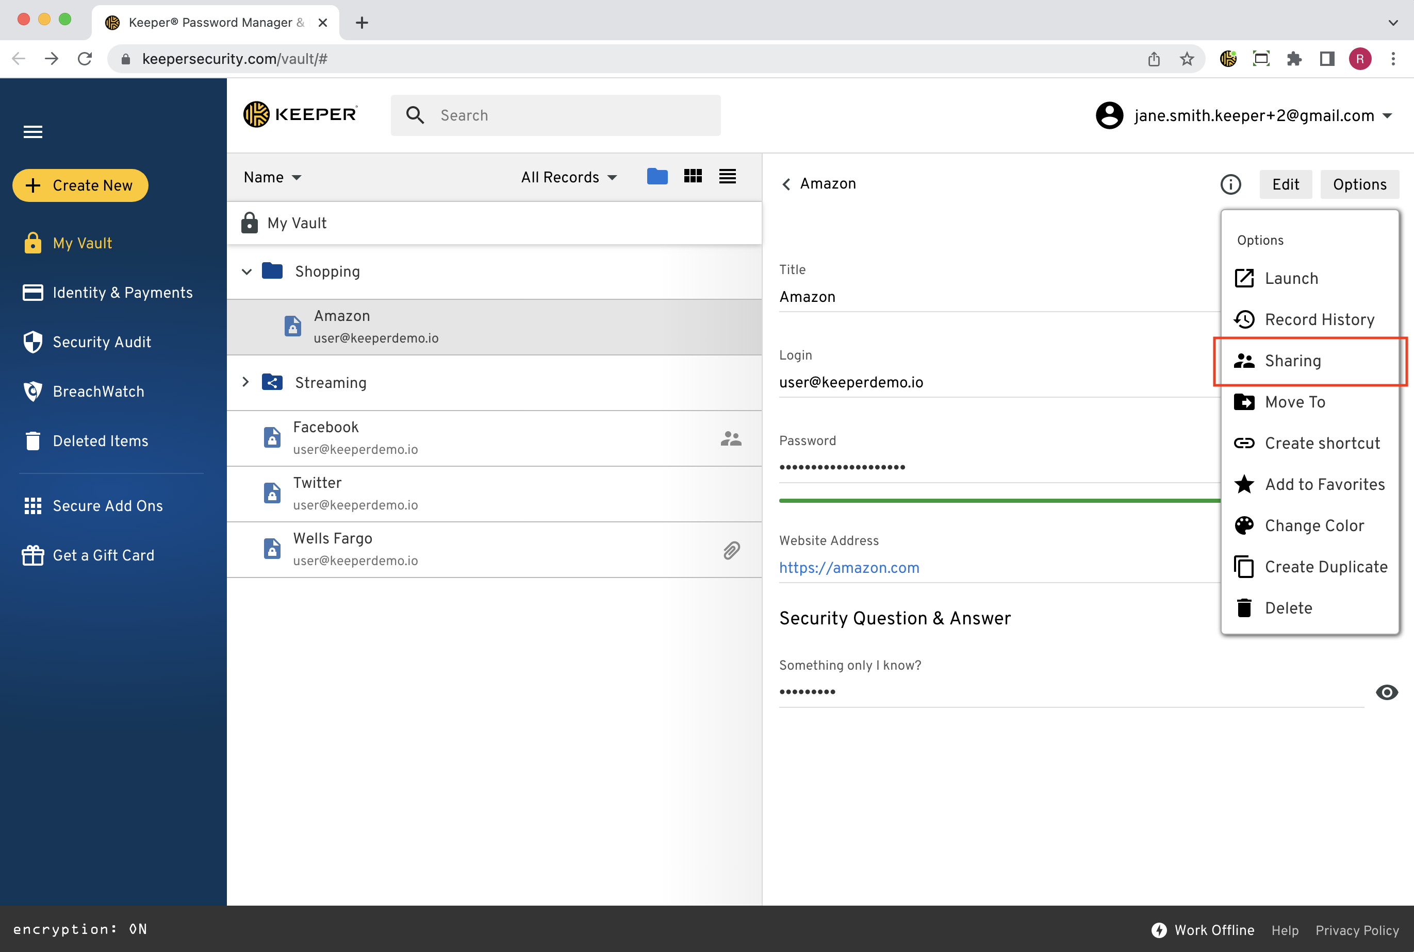Image resolution: width=1414 pixels, height=952 pixels.
Task: Reveal the security answer with eye icon
Action: point(1387,692)
